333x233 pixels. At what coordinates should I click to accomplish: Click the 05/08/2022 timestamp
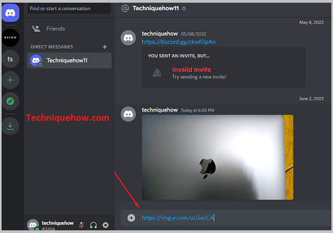[193, 34]
